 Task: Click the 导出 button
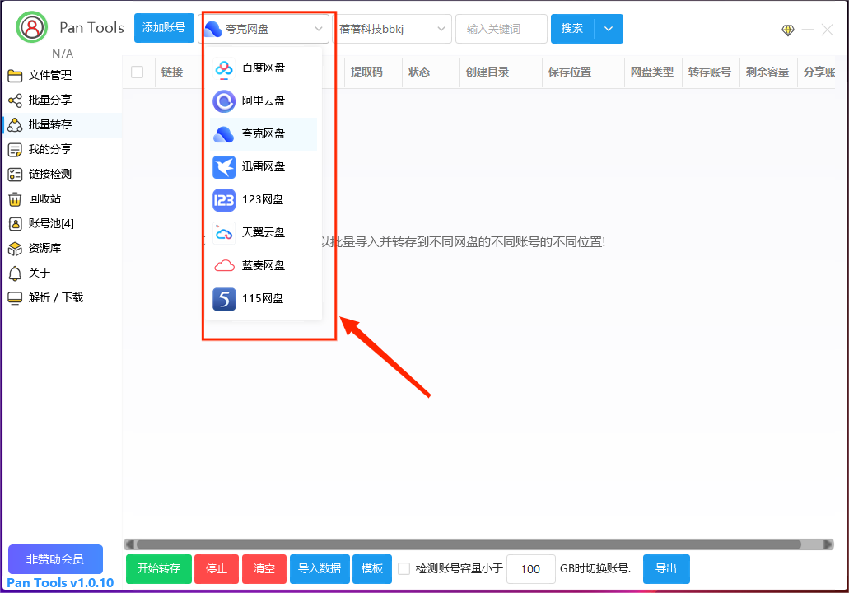(666, 569)
